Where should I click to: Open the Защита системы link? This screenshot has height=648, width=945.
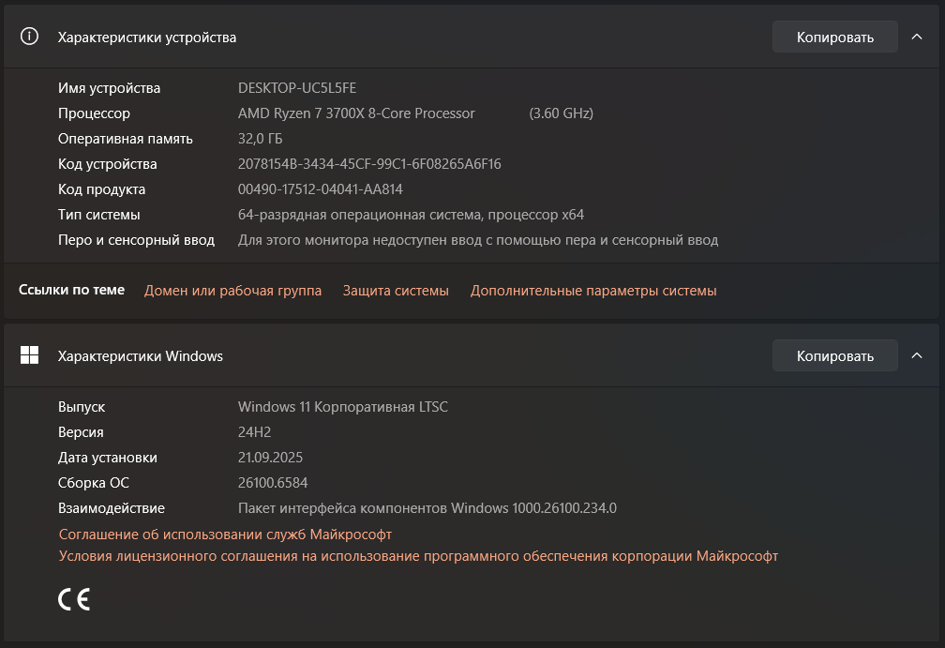396,291
